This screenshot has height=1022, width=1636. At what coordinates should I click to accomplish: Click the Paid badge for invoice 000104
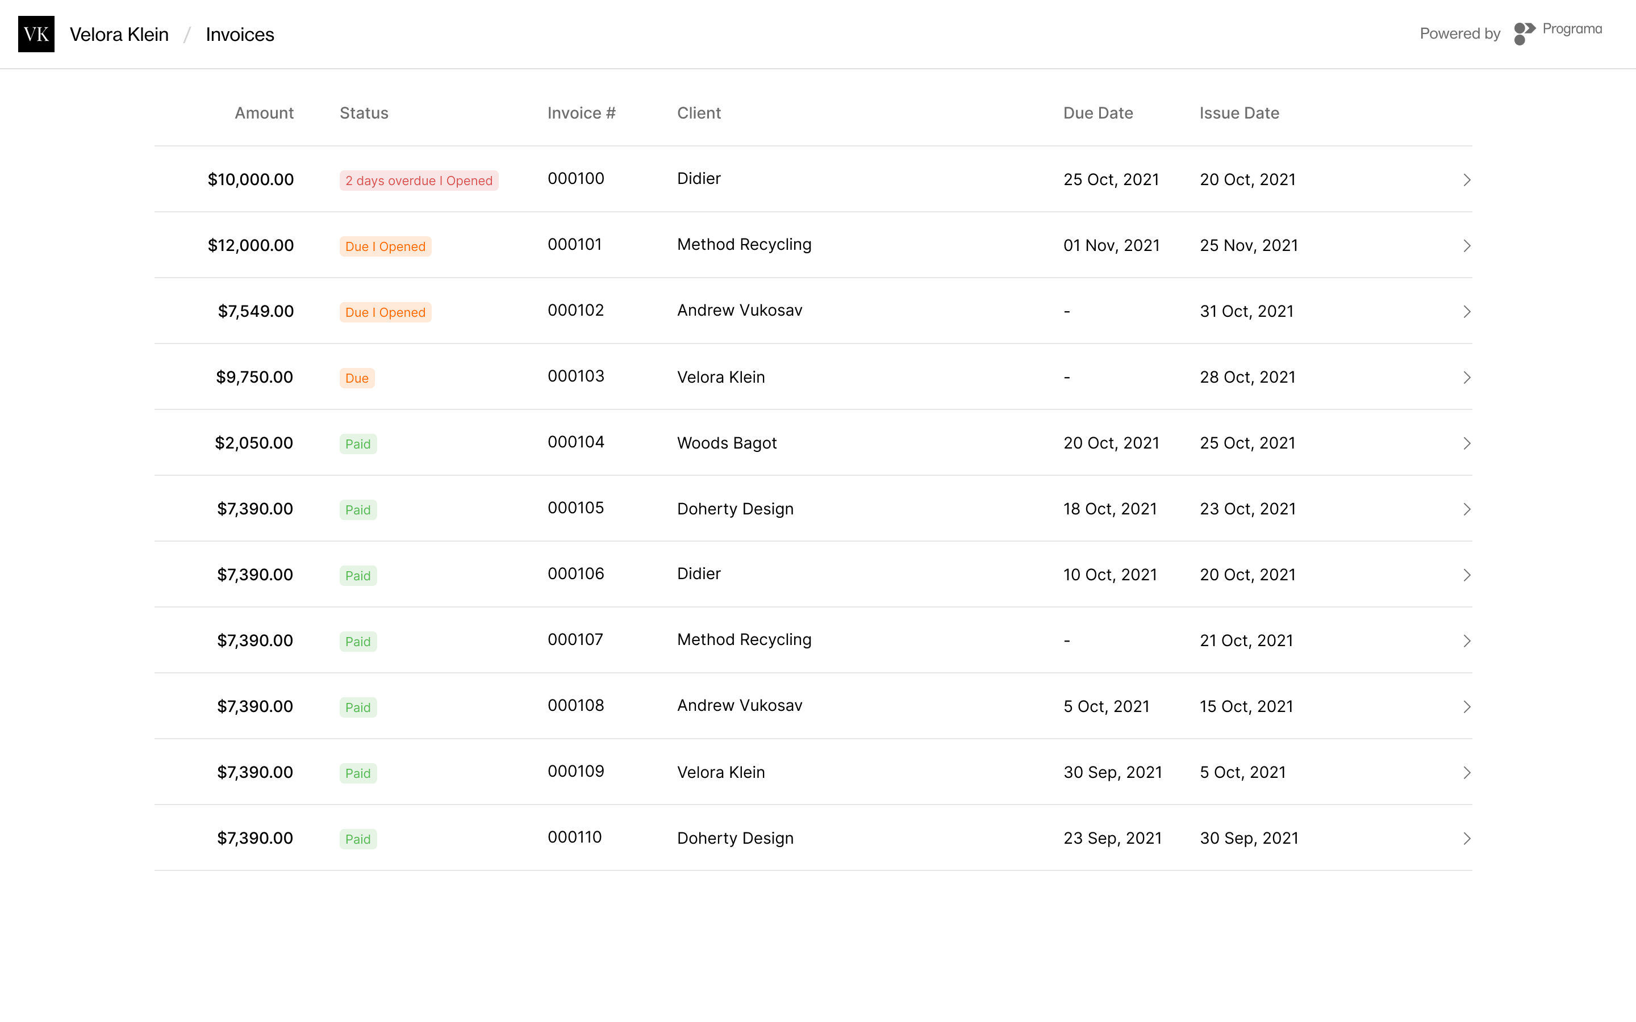[358, 444]
